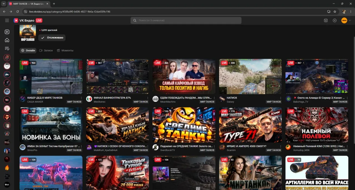Open the hamburger navigation menu
This screenshot has width=355, height=190.
click(7, 20)
